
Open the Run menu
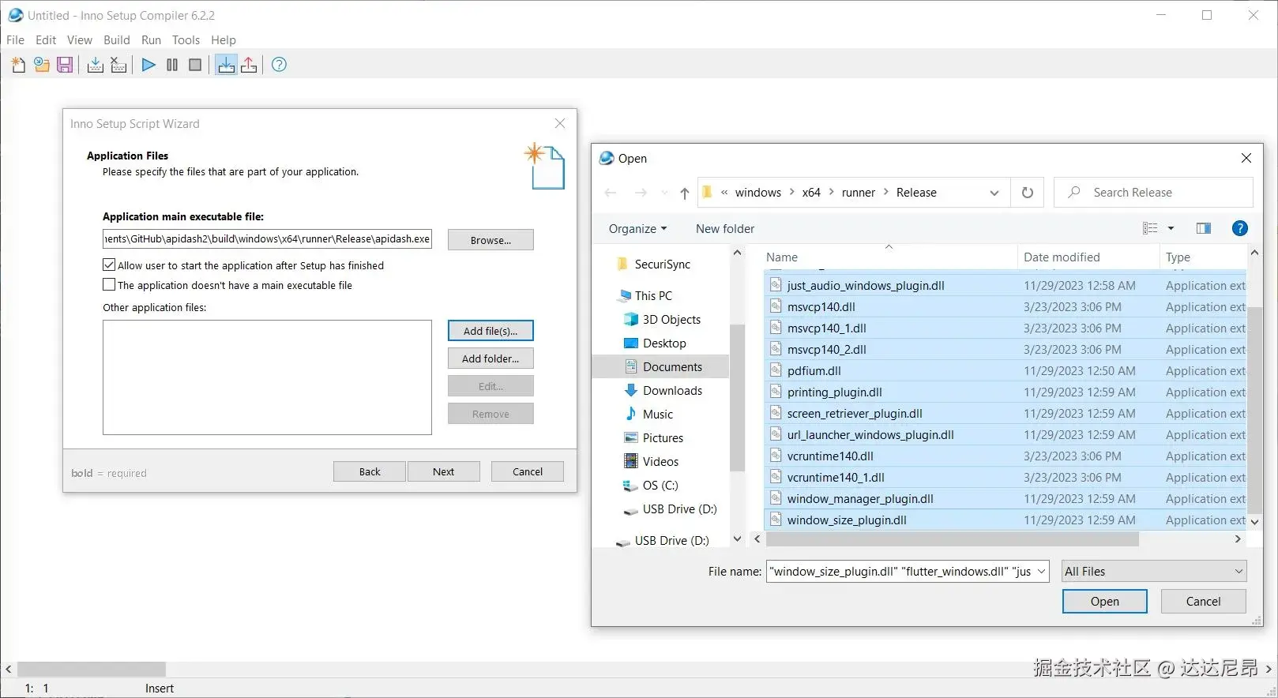(151, 40)
